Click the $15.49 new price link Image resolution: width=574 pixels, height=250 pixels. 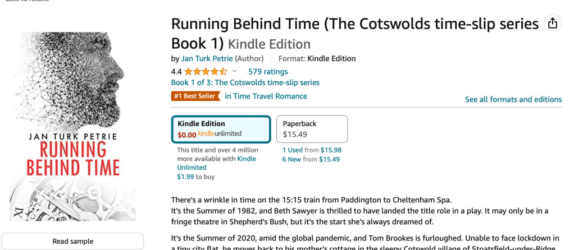click(x=329, y=159)
